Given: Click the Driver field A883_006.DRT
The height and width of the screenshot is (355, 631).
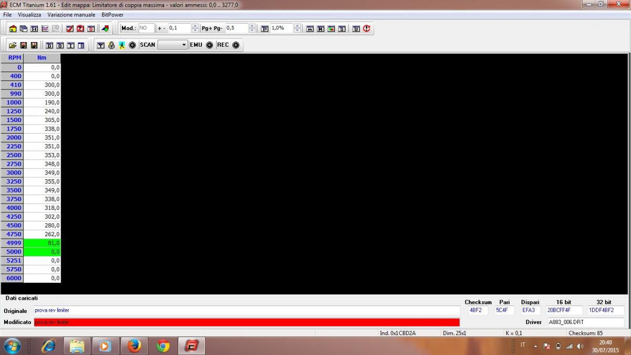Looking at the screenshot, I should click(x=586, y=322).
